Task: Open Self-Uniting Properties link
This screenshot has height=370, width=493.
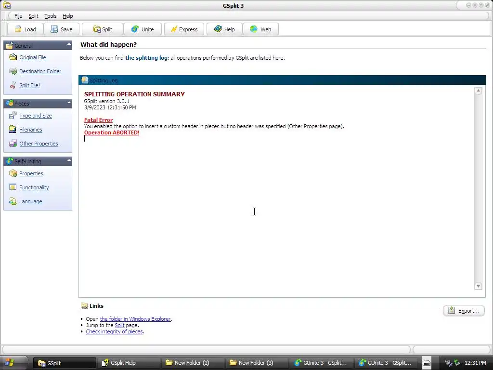Action: click(31, 173)
